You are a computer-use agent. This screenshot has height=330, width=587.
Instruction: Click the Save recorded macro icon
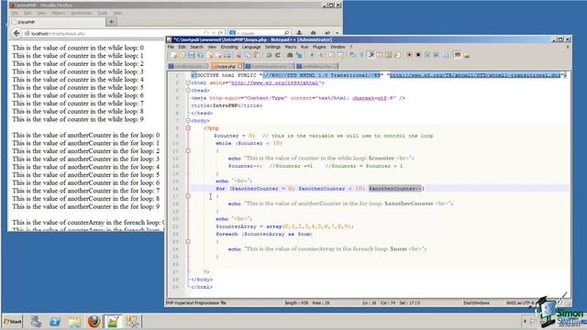click(x=445, y=55)
